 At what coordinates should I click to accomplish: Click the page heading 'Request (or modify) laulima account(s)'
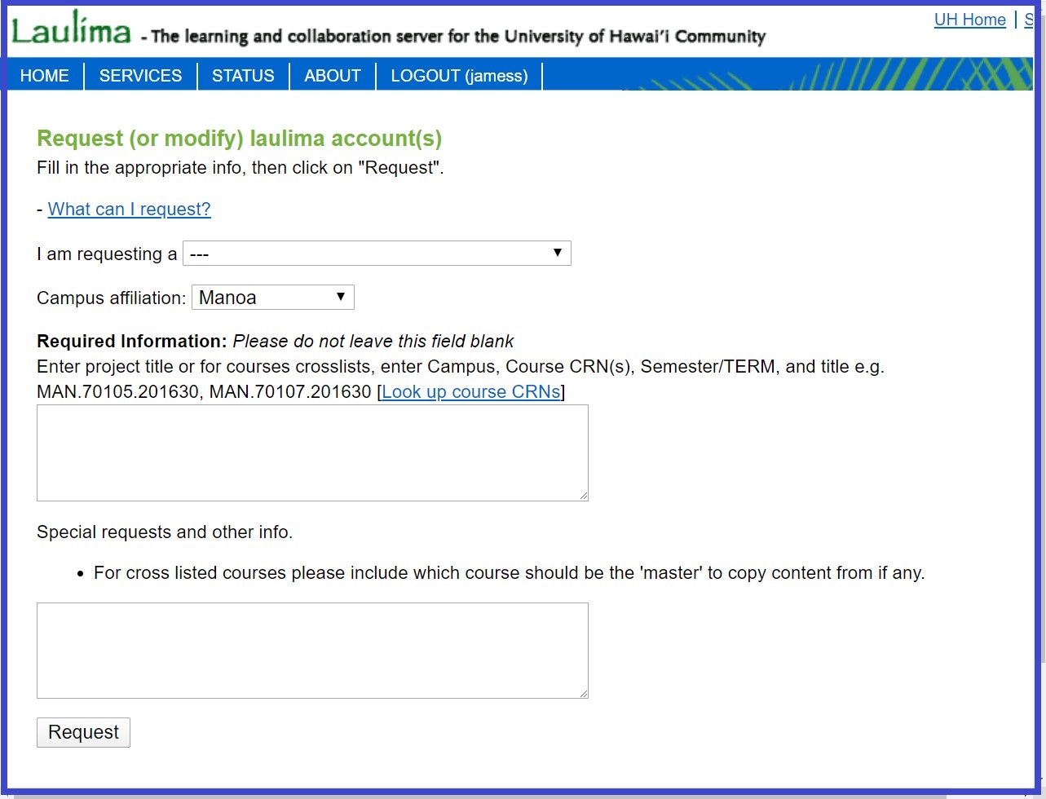(239, 139)
